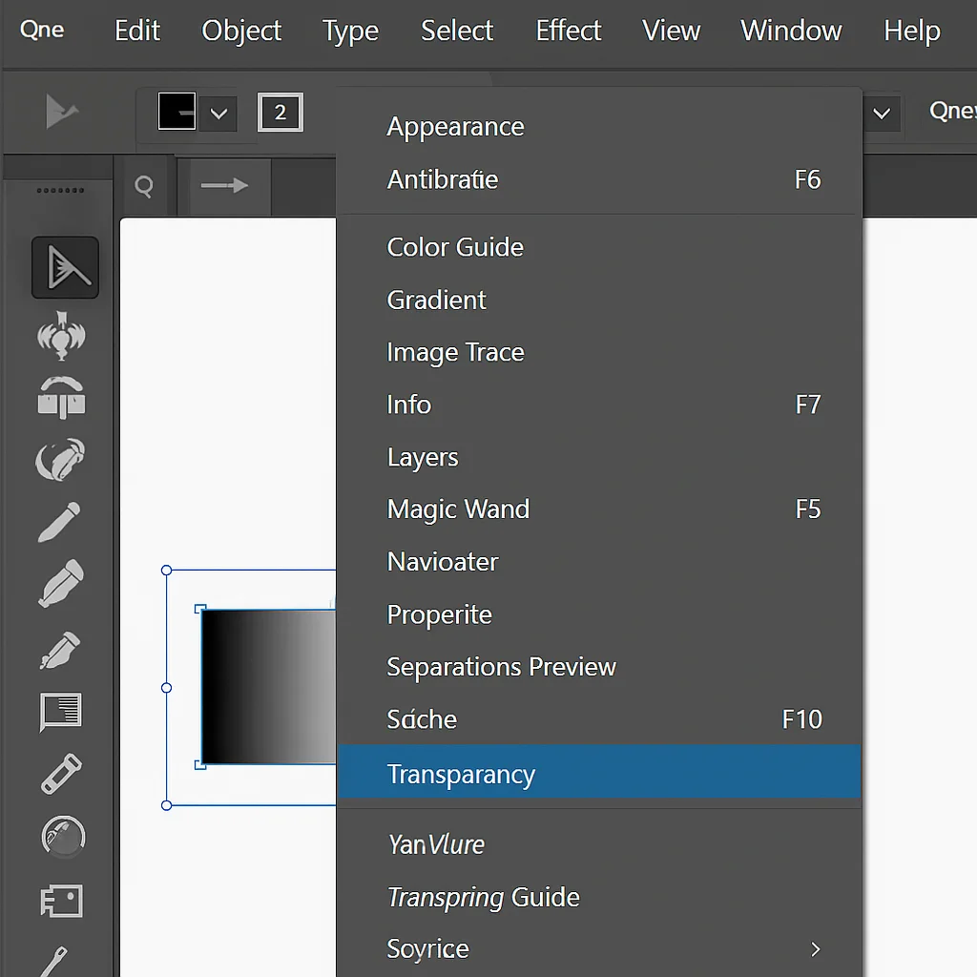Image resolution: width=977 pixels, height=977 pixels.
Task: Select the diagonal tube-shaped tool above the round gauge icon
Action: (x=61, y=774)
